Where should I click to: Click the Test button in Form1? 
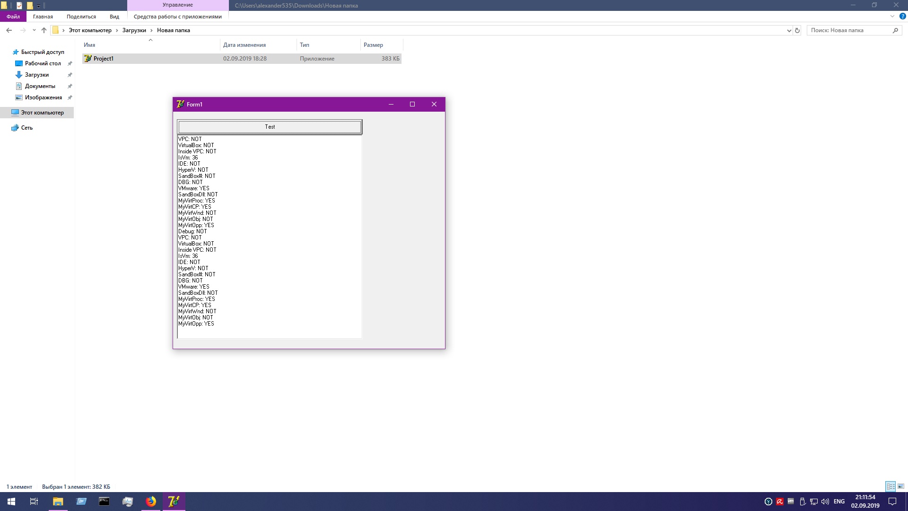[x=270, y=127]
